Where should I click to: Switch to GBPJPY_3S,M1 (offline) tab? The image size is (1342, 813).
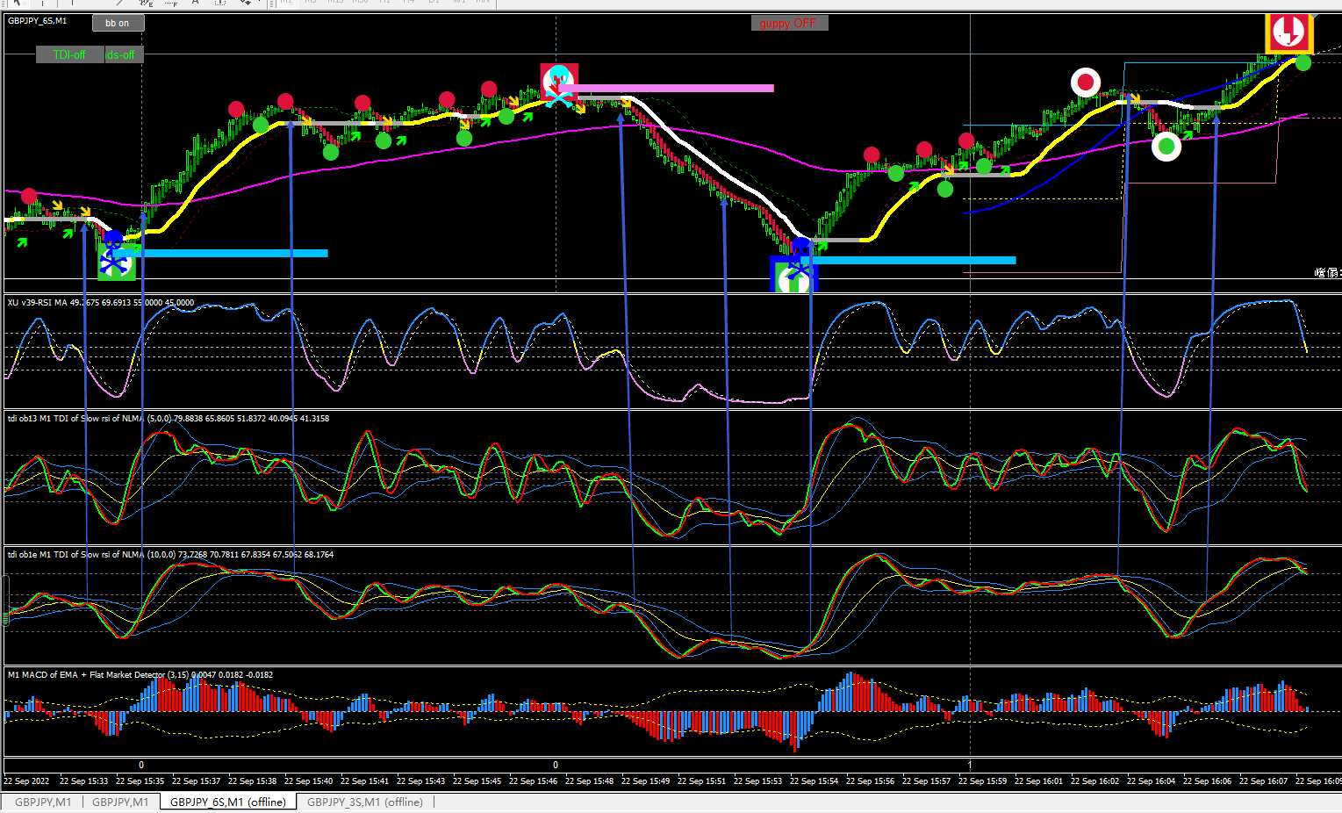tap(365, 802)
